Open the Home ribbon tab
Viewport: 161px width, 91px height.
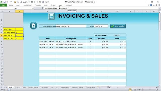point(11,5)
